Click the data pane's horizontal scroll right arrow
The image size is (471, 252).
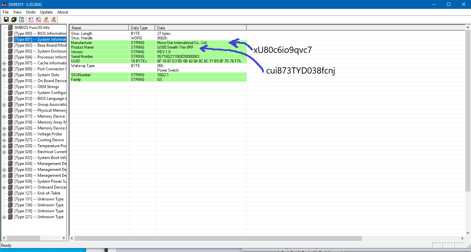point(462,238)
